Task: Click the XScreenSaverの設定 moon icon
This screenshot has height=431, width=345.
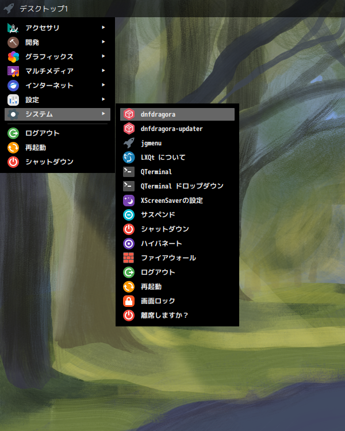Action: 129,201
